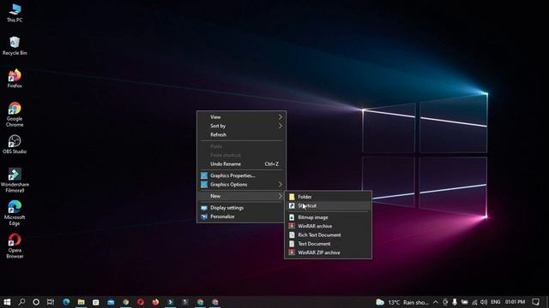Open File Explorer from the taskbar

click(81, 302)
